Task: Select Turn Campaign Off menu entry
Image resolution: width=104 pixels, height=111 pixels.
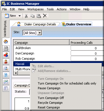Action: tap(51, 98)
